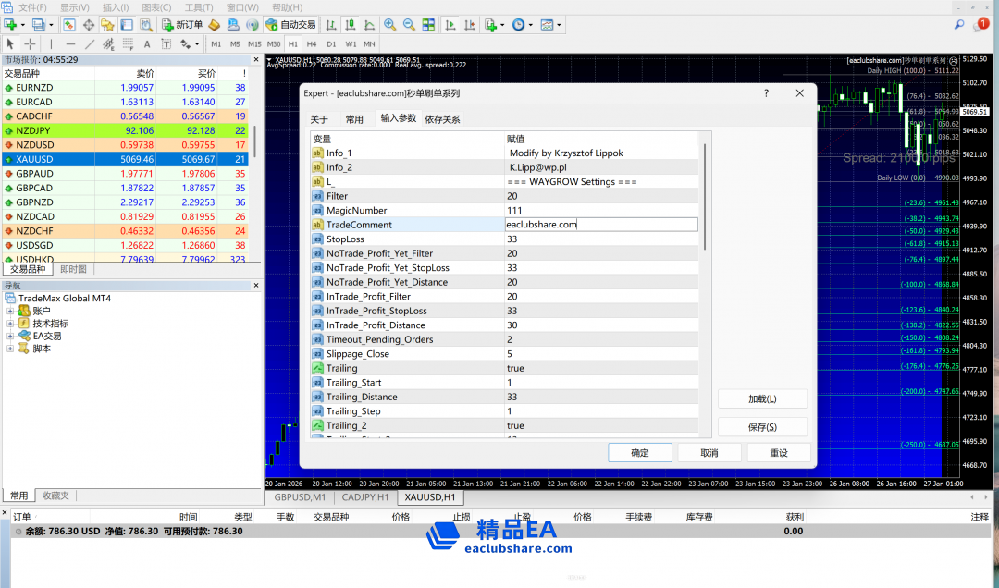
Task: Select the horizontal line drawing tool
Action: (x=70, y=44)
